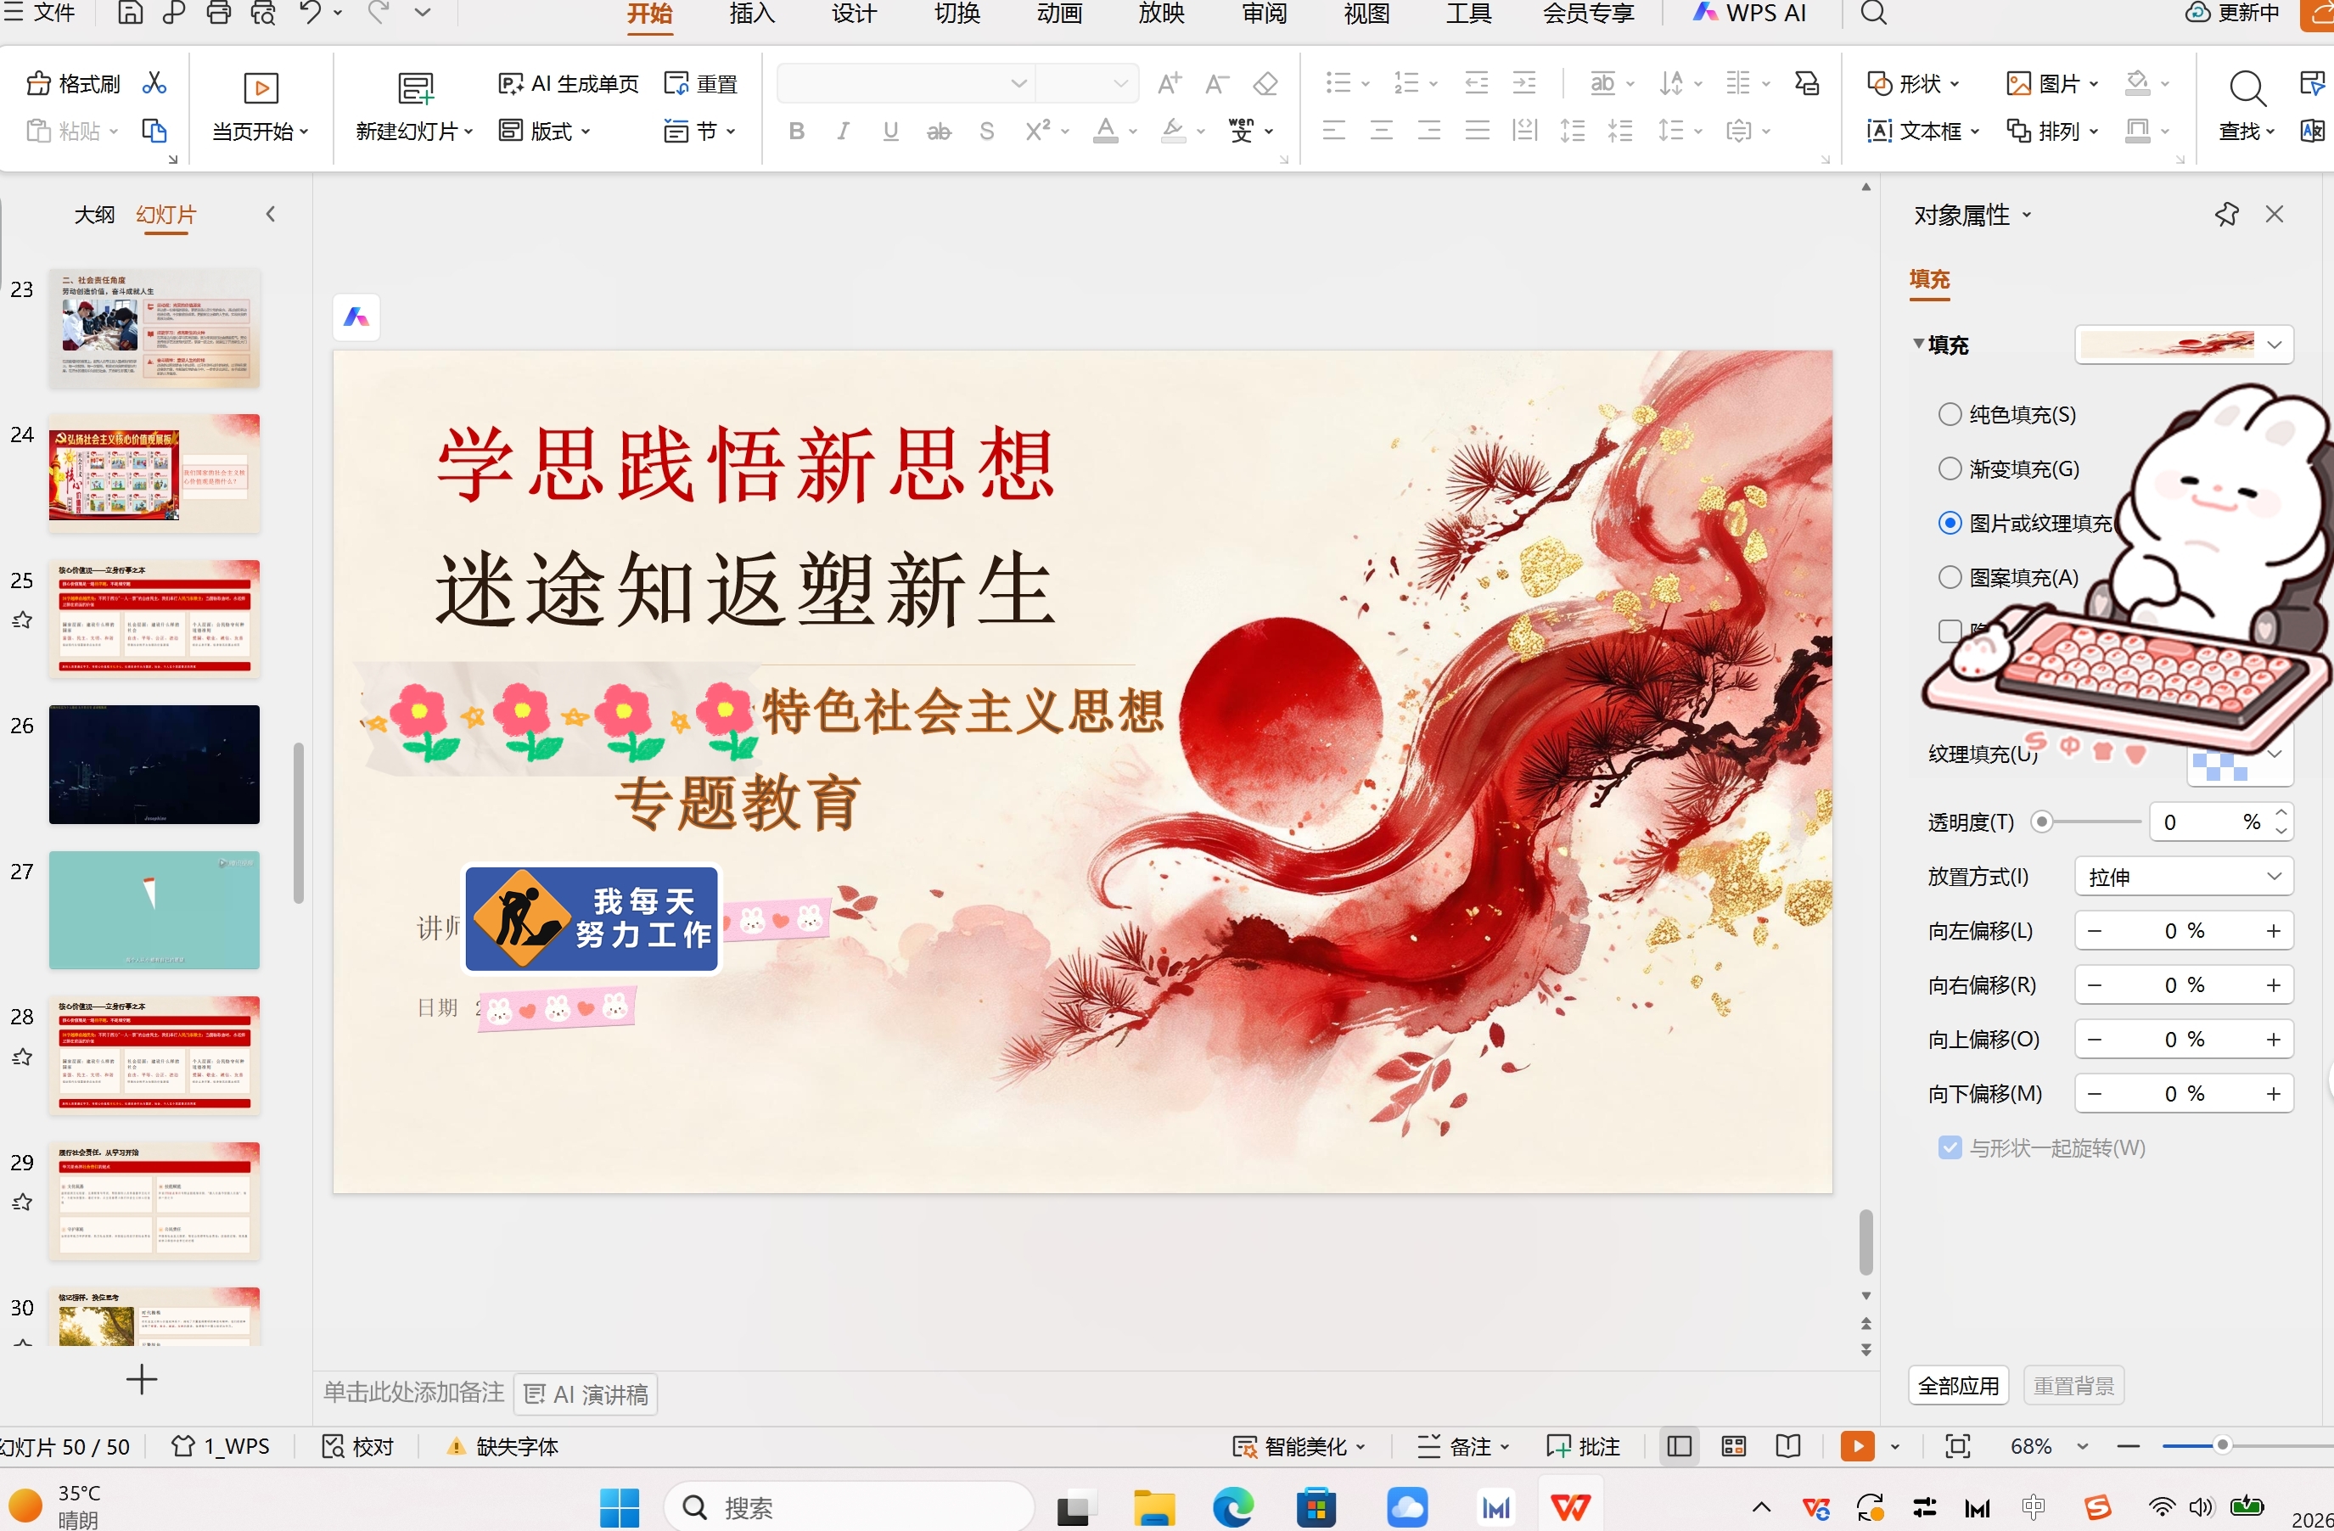Click the Center text alignment icon

(1382, 131)
